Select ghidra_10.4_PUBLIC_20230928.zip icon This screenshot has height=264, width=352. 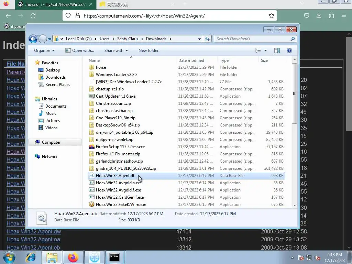click(91, 168)
